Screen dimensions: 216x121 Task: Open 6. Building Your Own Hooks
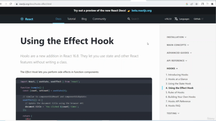(181, 97)
